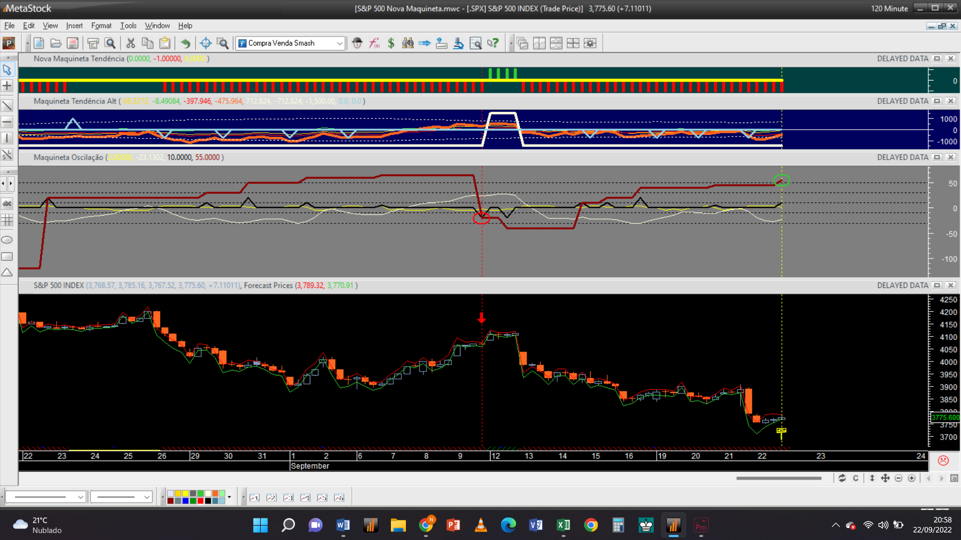
Task: Open the Format menu
Action: pyautogui.click(x=101, y=25)
